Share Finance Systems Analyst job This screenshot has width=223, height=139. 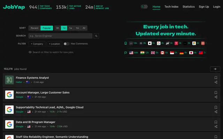[x=216, y=82]
